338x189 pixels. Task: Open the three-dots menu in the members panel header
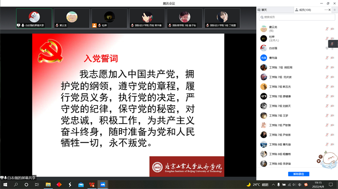click(x=326, y=10)
